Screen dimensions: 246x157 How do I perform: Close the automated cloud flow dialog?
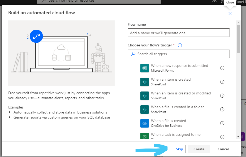[x=230, y=14]
